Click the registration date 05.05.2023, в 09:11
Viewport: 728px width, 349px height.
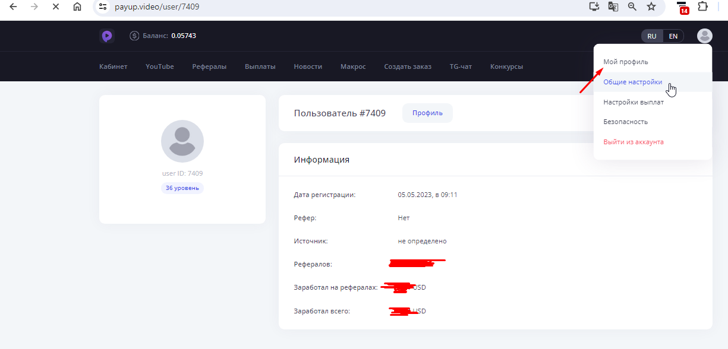coord(427,195)
